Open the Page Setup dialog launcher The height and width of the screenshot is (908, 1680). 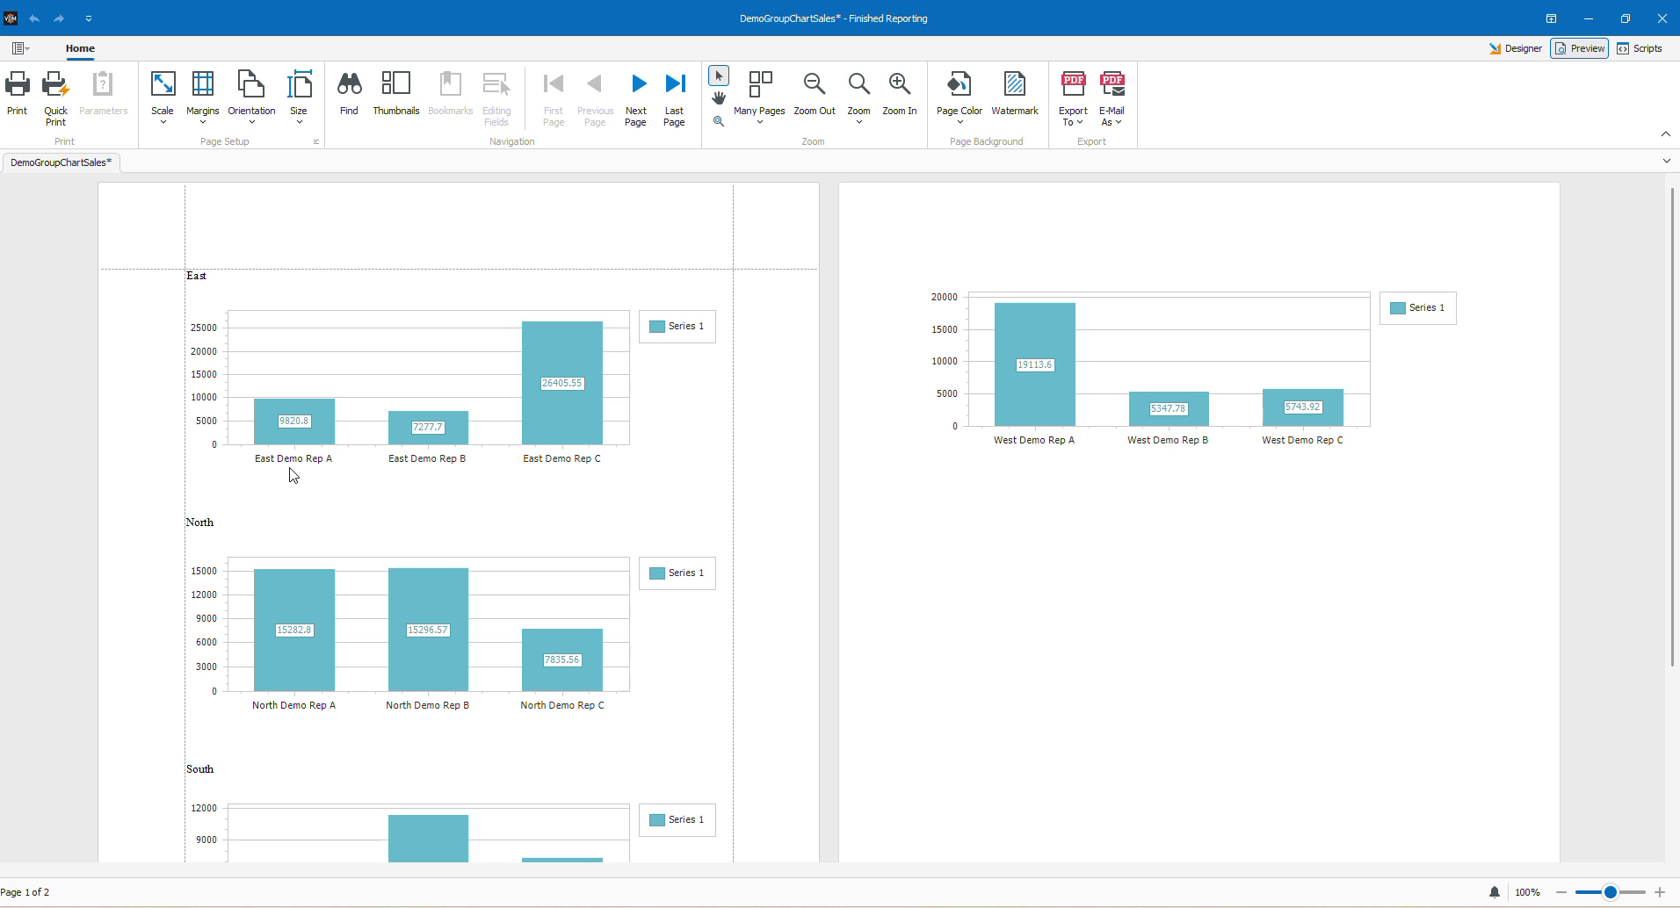(315, 142)
